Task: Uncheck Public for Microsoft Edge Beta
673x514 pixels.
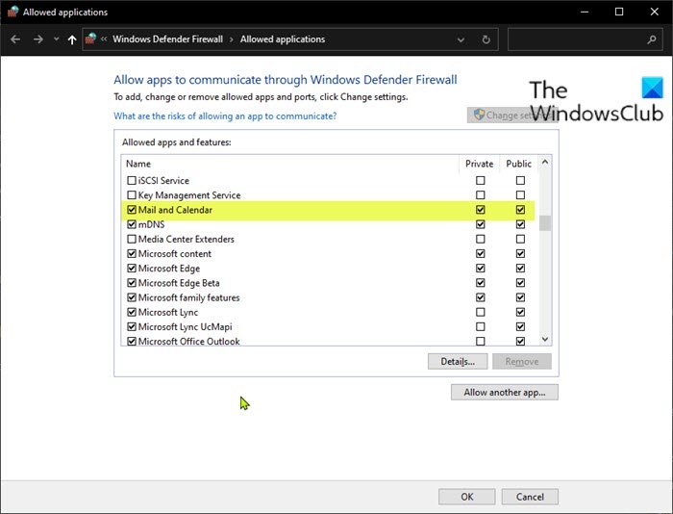Action: (x=520, y=283)
